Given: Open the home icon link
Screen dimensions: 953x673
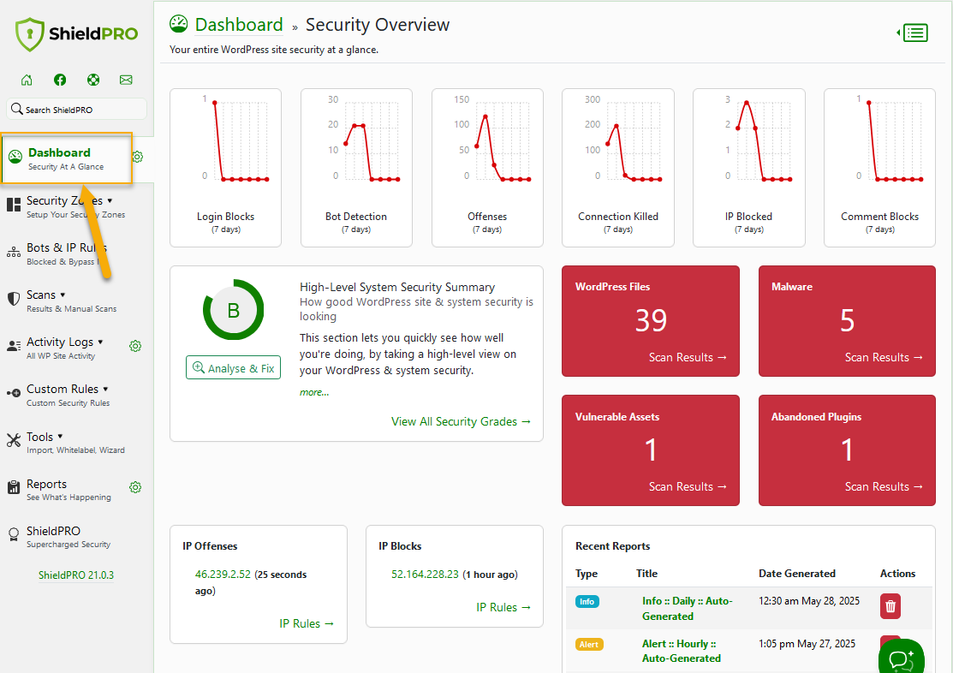Looking at the screenshot, I should click(x=27, y=80).
